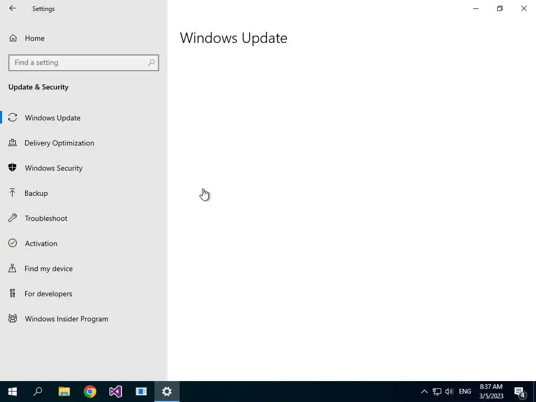
Task: Click the Windows Insider cat icon
Action: (13, 319)
